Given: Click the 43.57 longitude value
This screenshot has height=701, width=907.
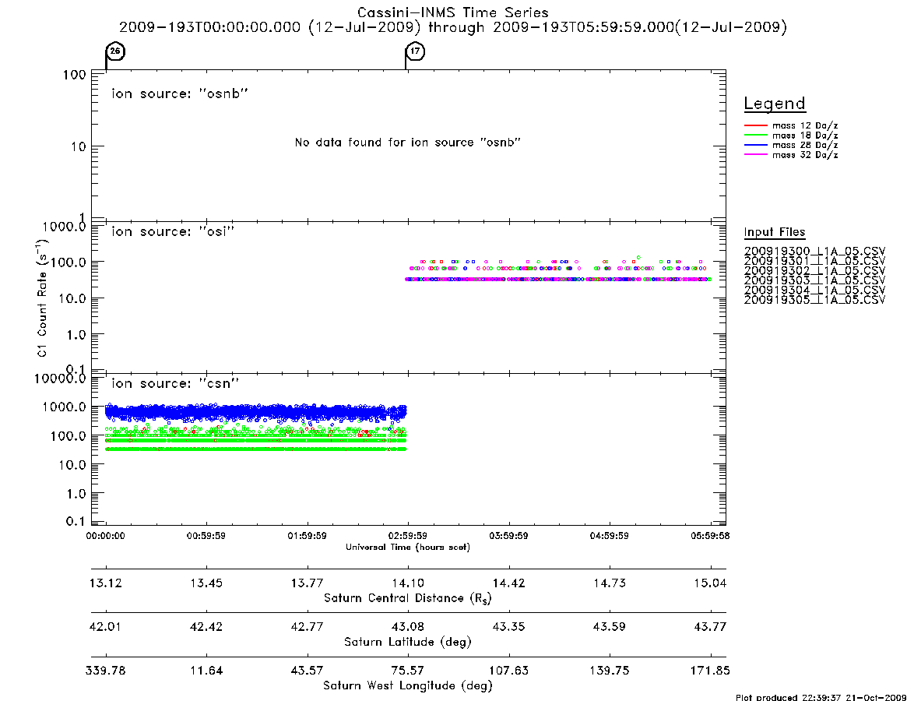Looking at the screenshot, I should coord(308,671).
